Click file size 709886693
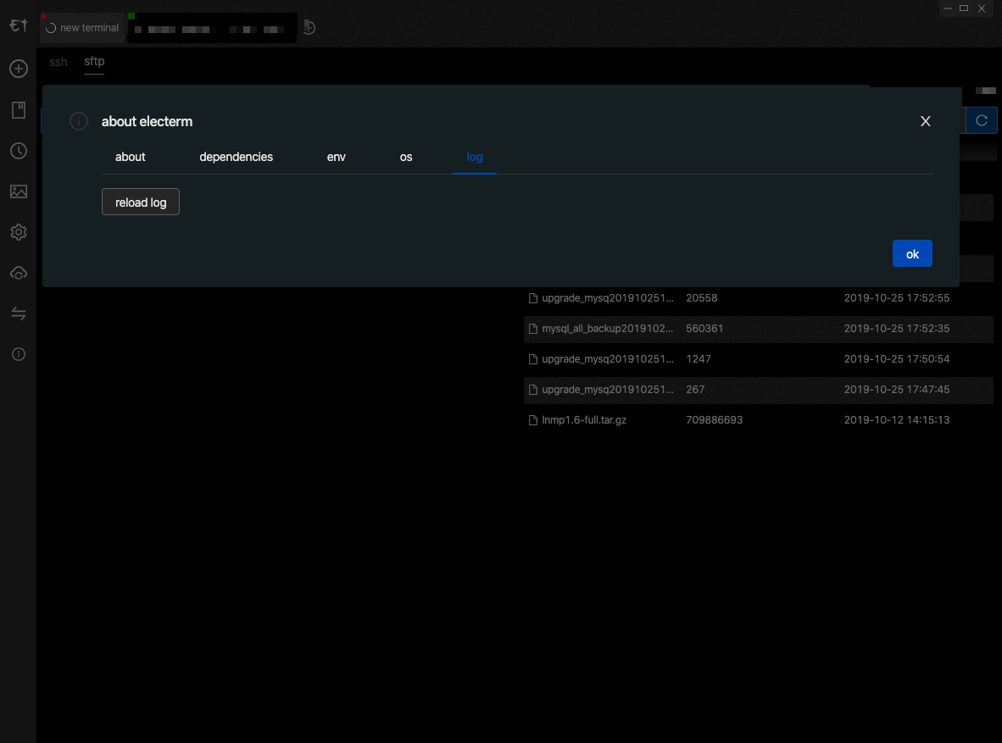The height and width of the screenshot is (743, 1002). 714,419
